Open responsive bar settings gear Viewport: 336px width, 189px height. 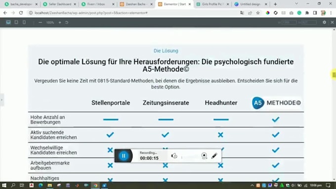point(324,22)
